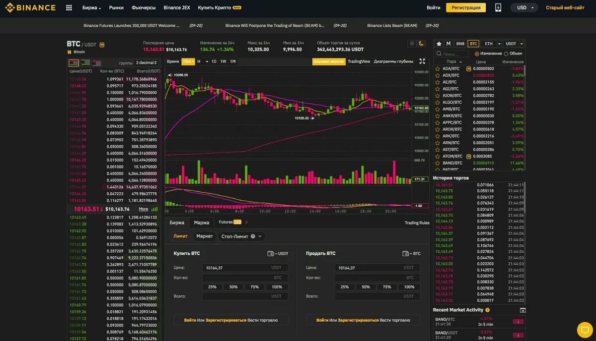Star the AE/BTC pair
This screenshot has width=596, height=341.
(x=438, y=82)
